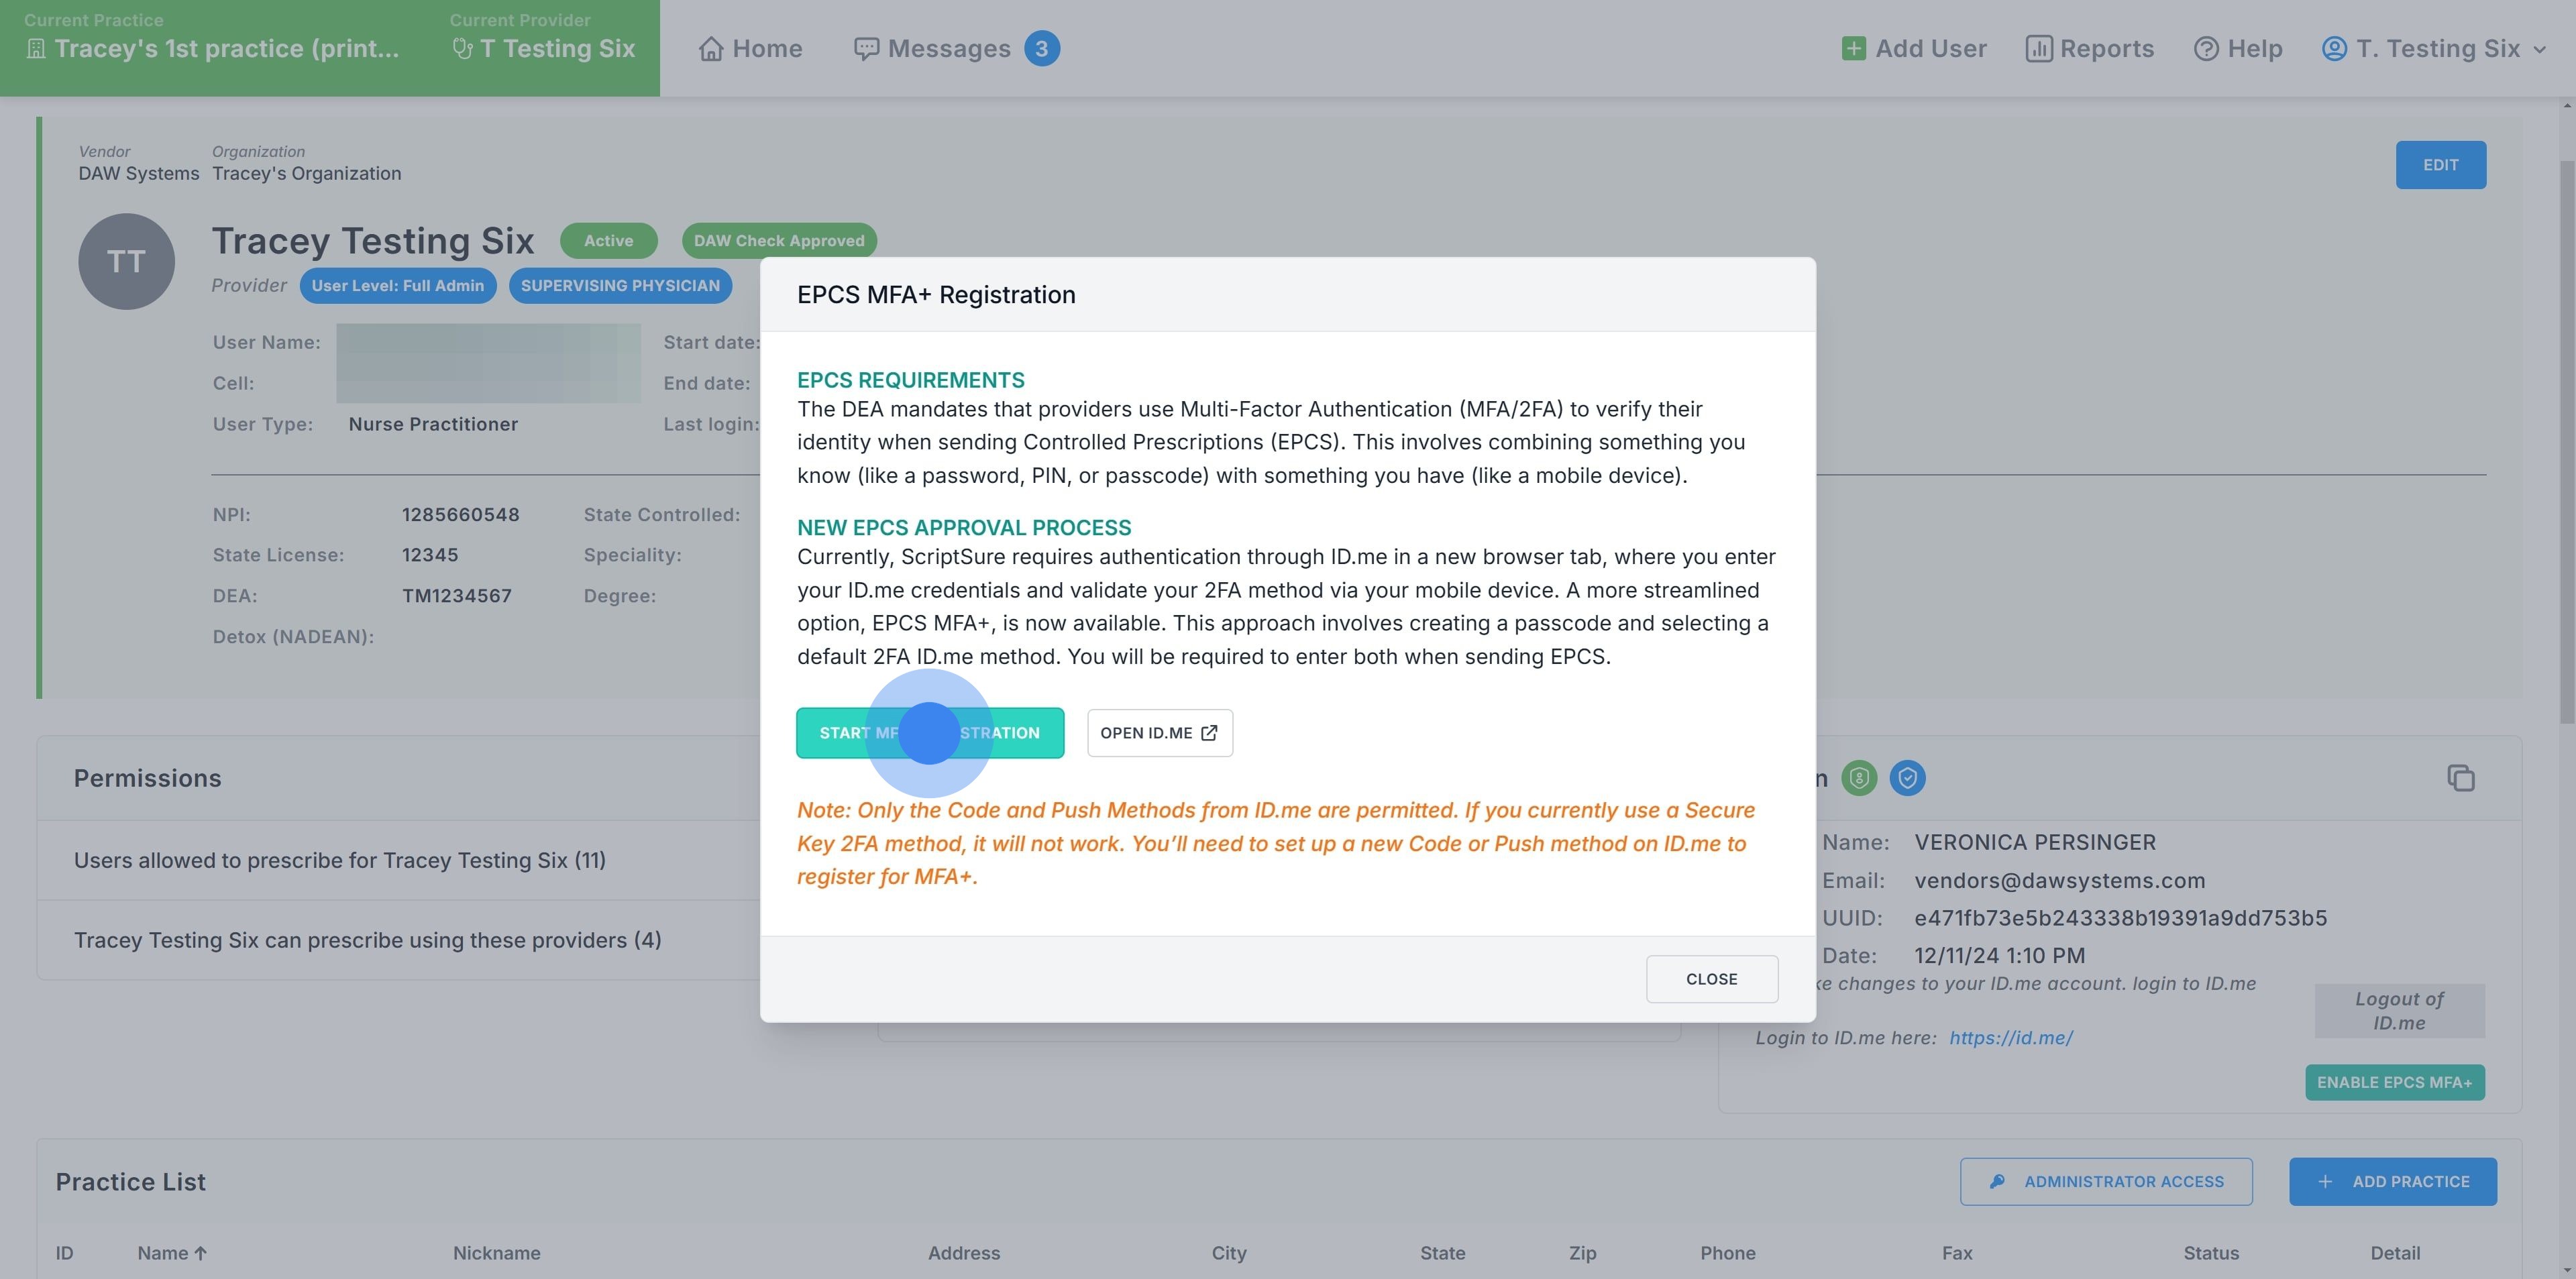Viewport: 2576px width, 1279px height.
Task: Click the Nurse Practitioner user type
Action: (433, 424)
